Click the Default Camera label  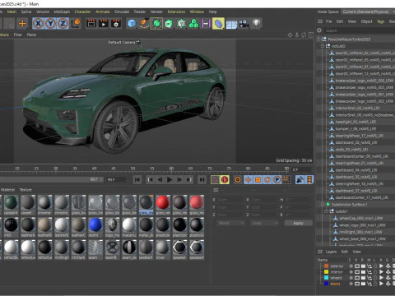pos(122,42)
